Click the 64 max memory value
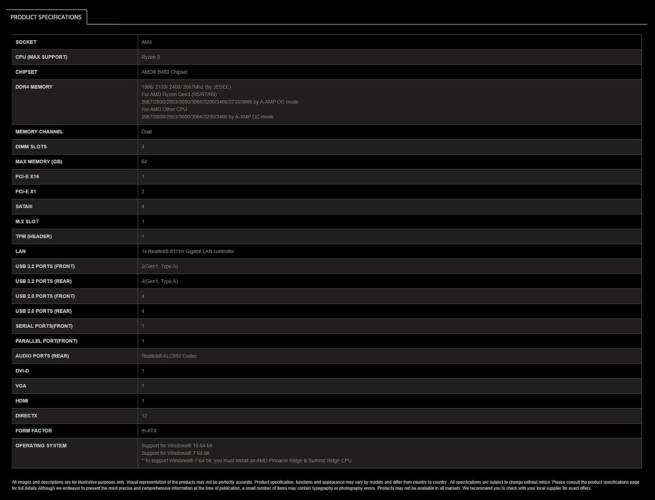Screen dimensions: 655x500 point(144,161)
